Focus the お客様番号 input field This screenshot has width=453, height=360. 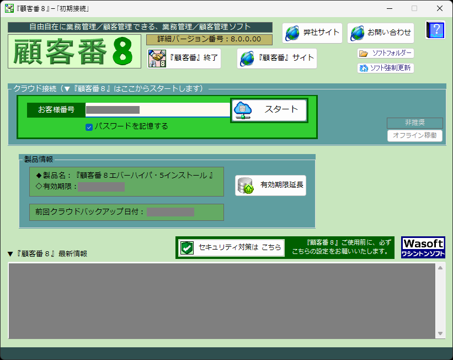(158, 110)
